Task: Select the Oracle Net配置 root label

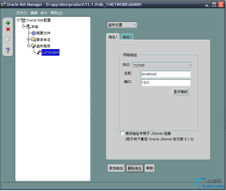Action: pos(38,20)
